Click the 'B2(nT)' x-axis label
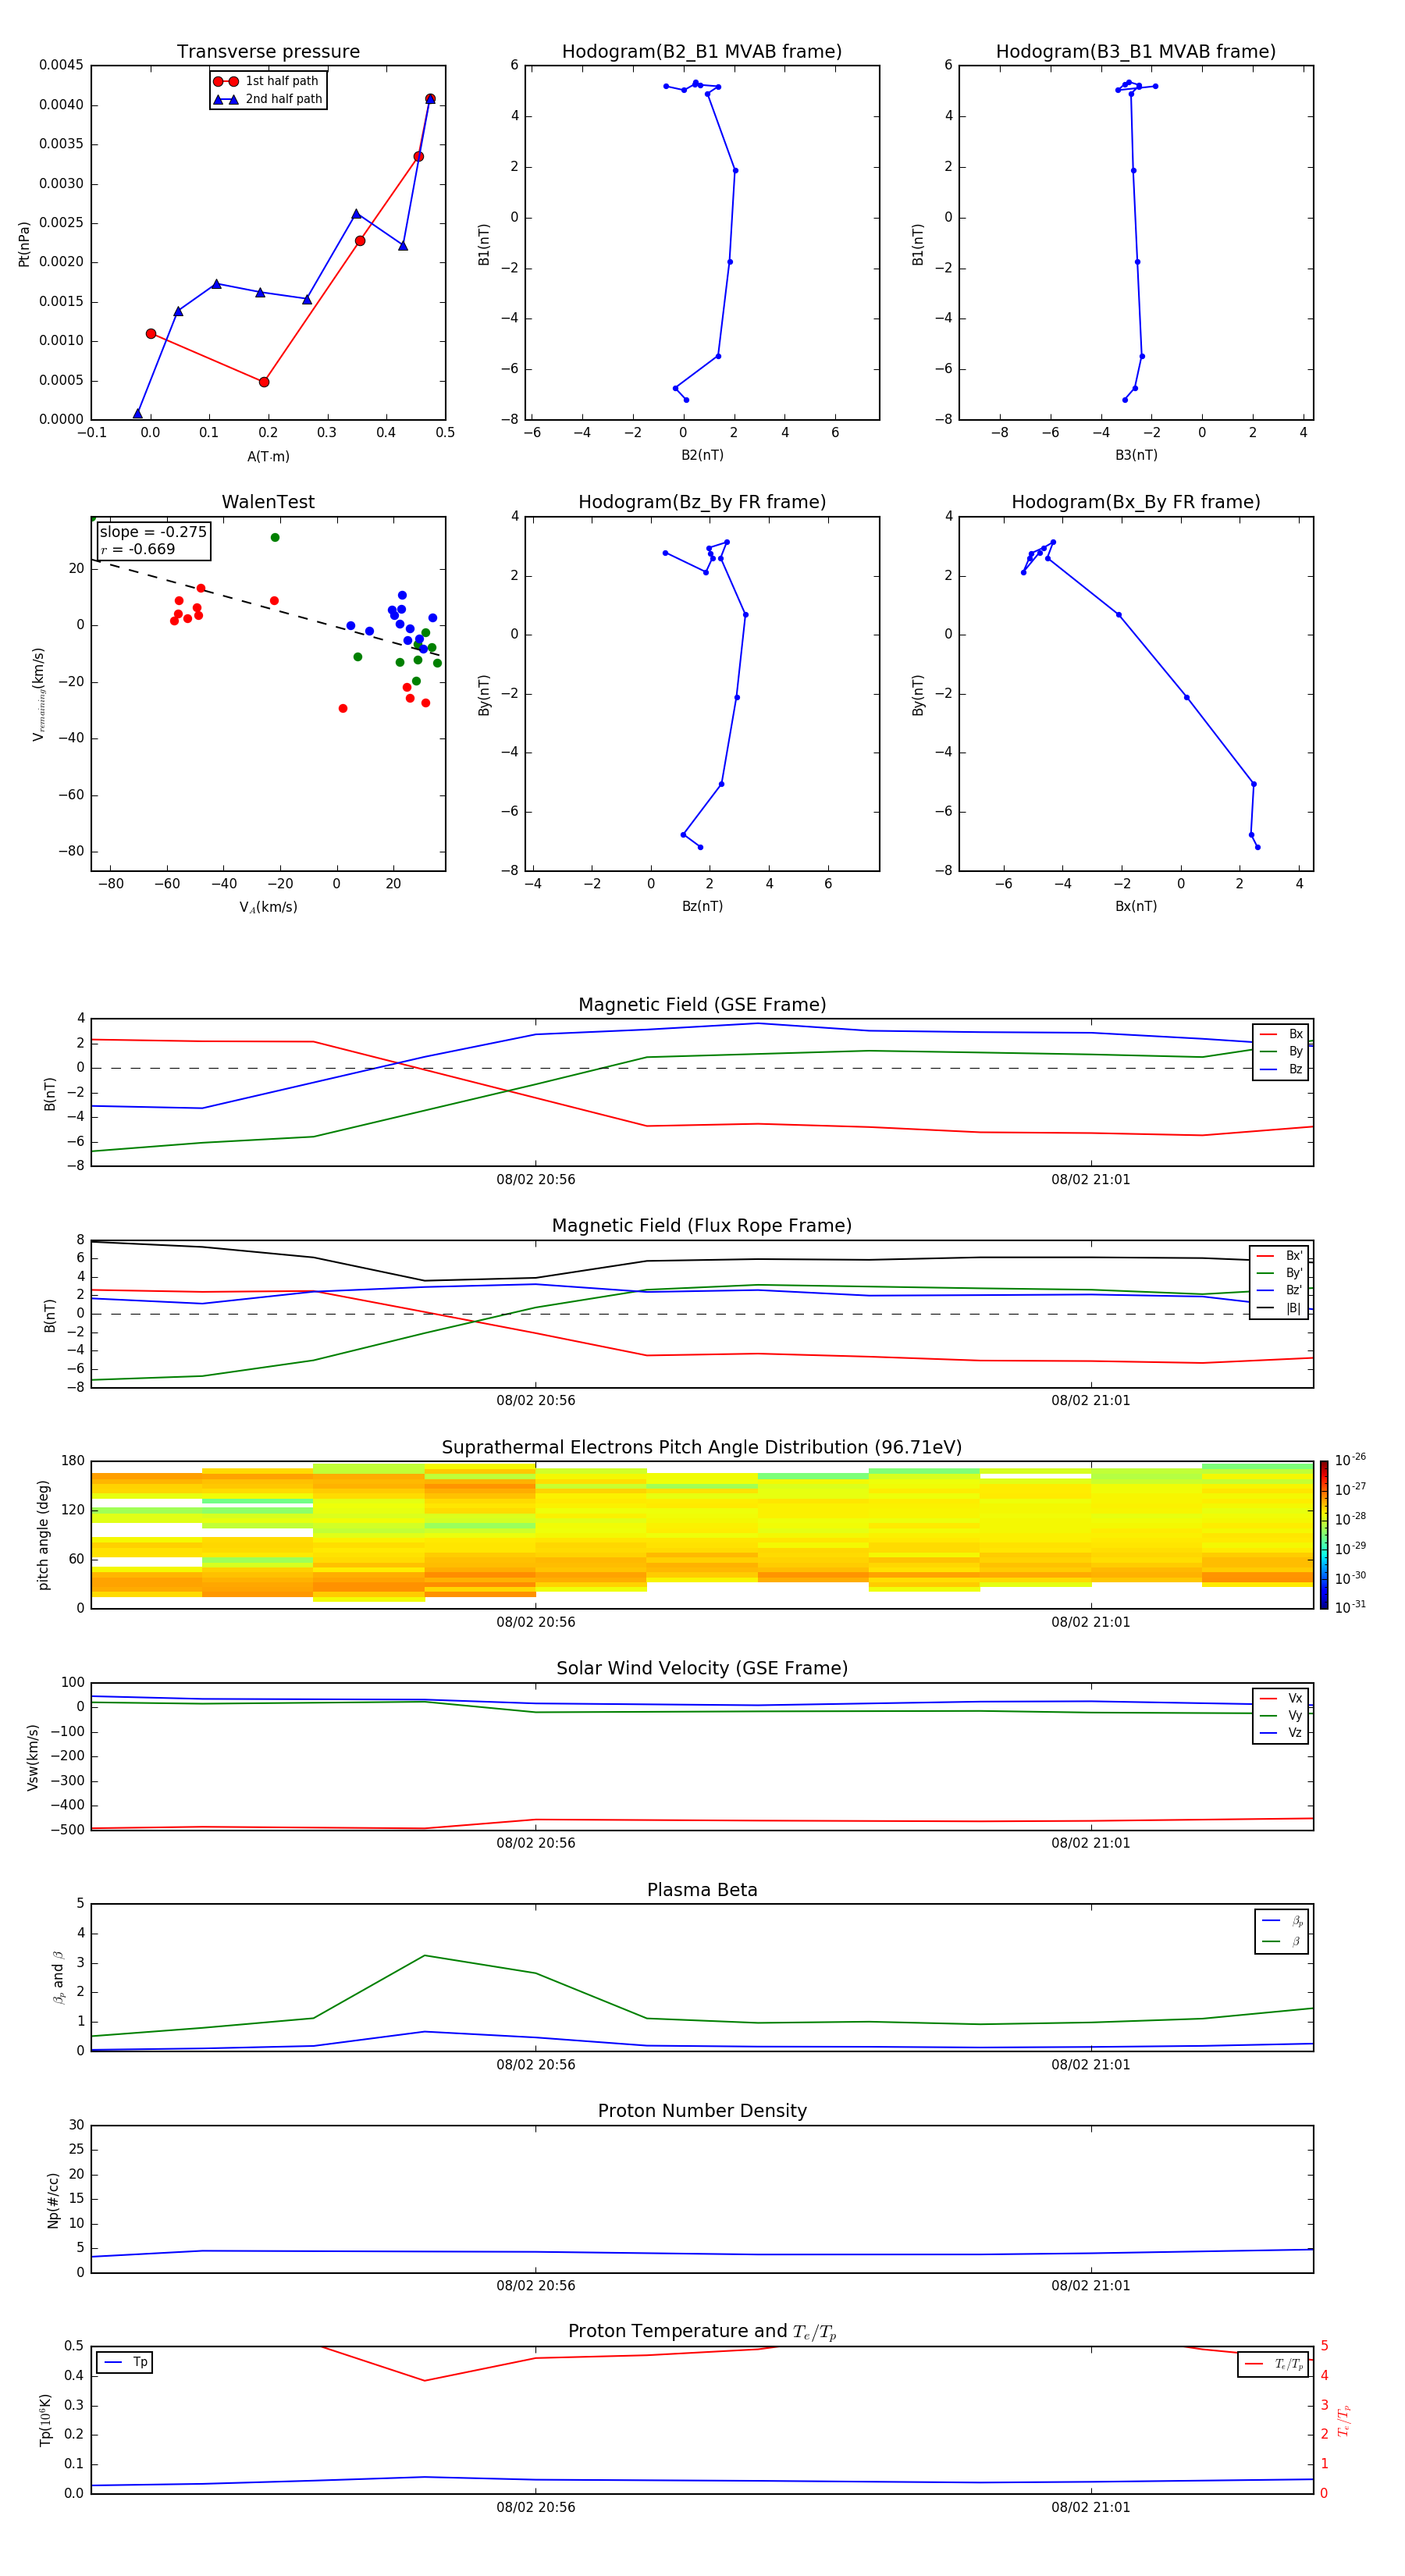This screenshot has height=2576, width=1405. [x=702, y=455]
